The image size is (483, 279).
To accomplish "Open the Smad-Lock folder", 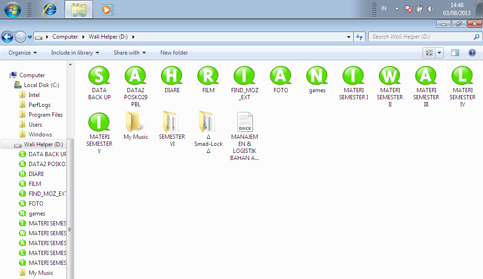I will pos(208,122).
